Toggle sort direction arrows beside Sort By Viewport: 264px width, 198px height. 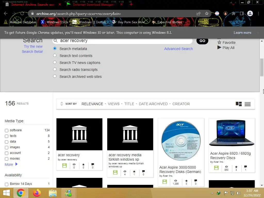[62, 104]
